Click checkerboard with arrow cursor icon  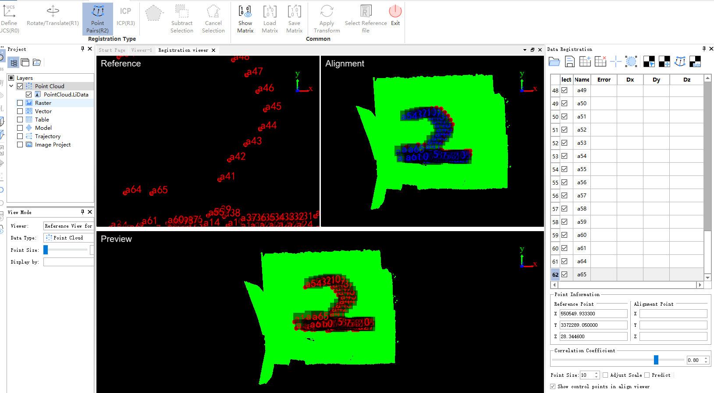pyautogui.click(x=649, y=62)
